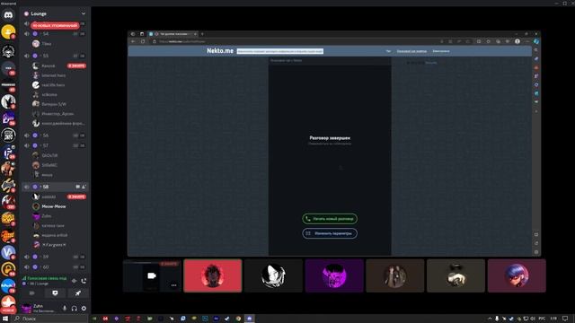Open more options on the first stream tile

[x=173, y=285]
